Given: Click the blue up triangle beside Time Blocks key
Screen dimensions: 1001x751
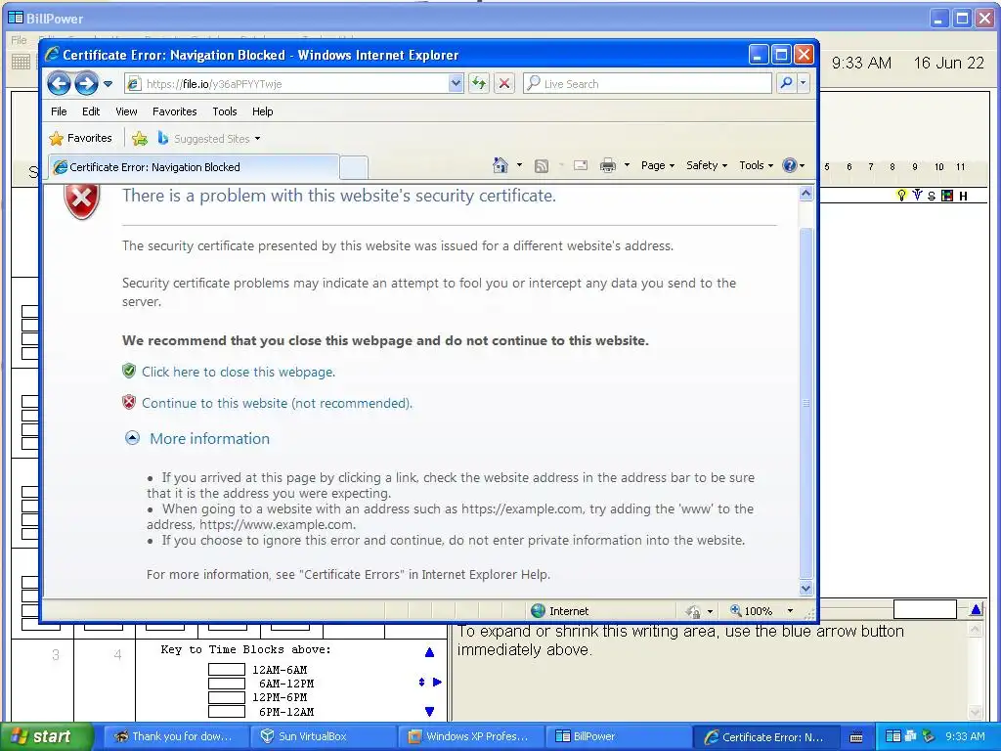Looking at the screenshot, I should pos(429,652).
